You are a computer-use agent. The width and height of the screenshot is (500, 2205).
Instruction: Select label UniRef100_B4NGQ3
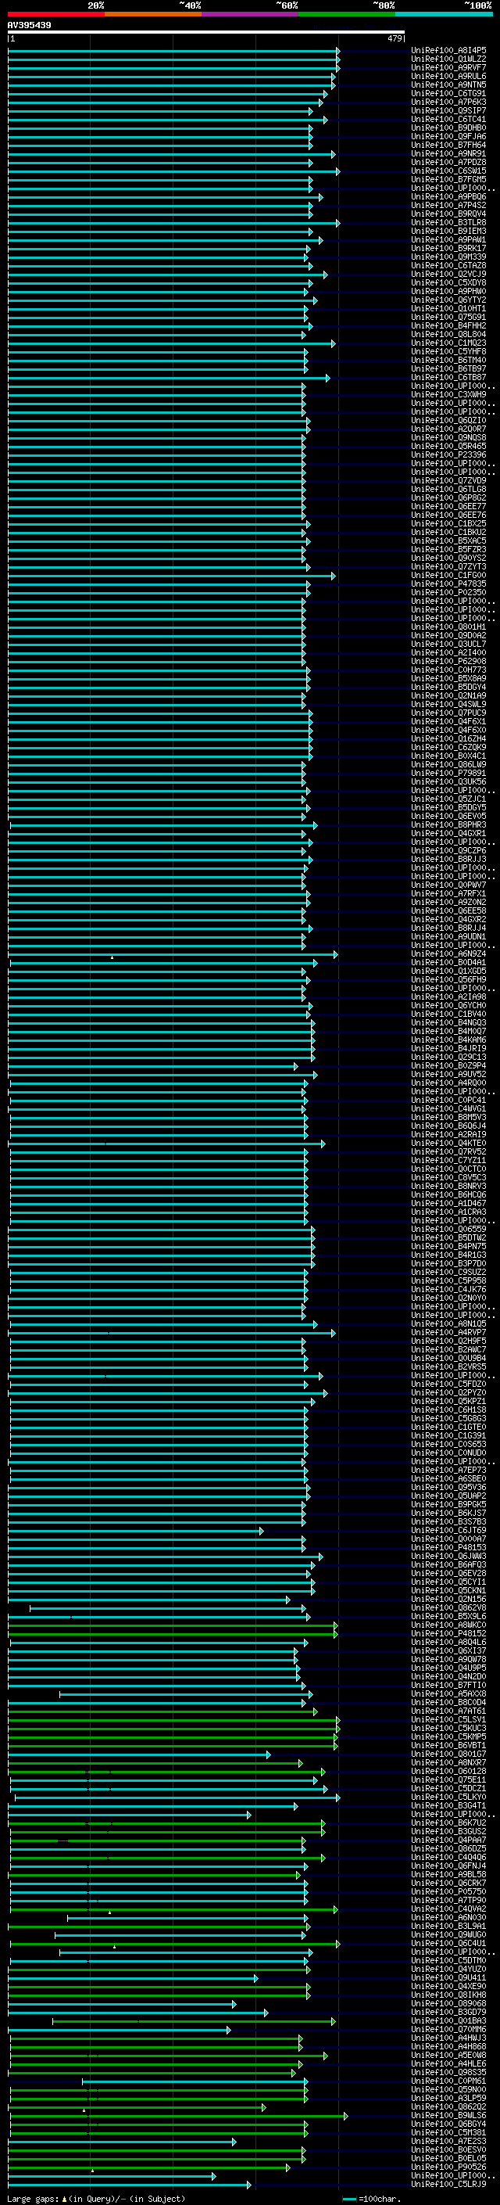tap(448, 1023)
